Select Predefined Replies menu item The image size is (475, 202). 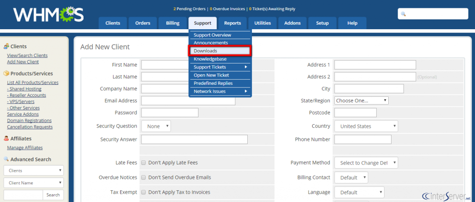click(x=220, y=83)
